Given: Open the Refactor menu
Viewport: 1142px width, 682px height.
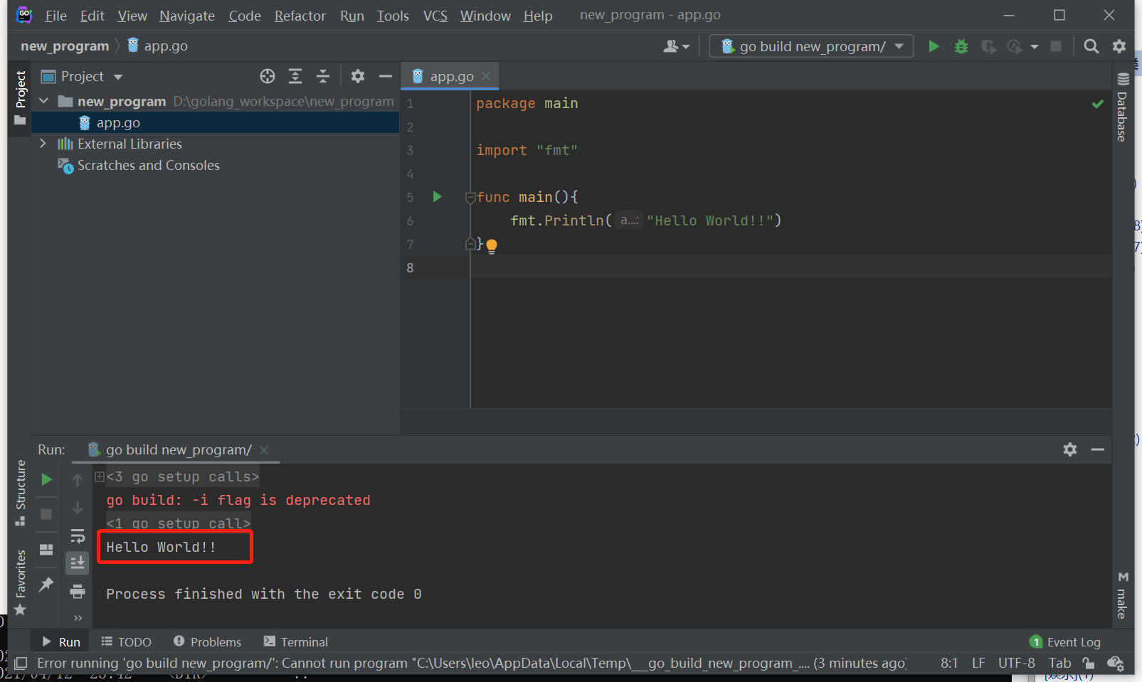Looking at the screenshot, I should 300,16.
